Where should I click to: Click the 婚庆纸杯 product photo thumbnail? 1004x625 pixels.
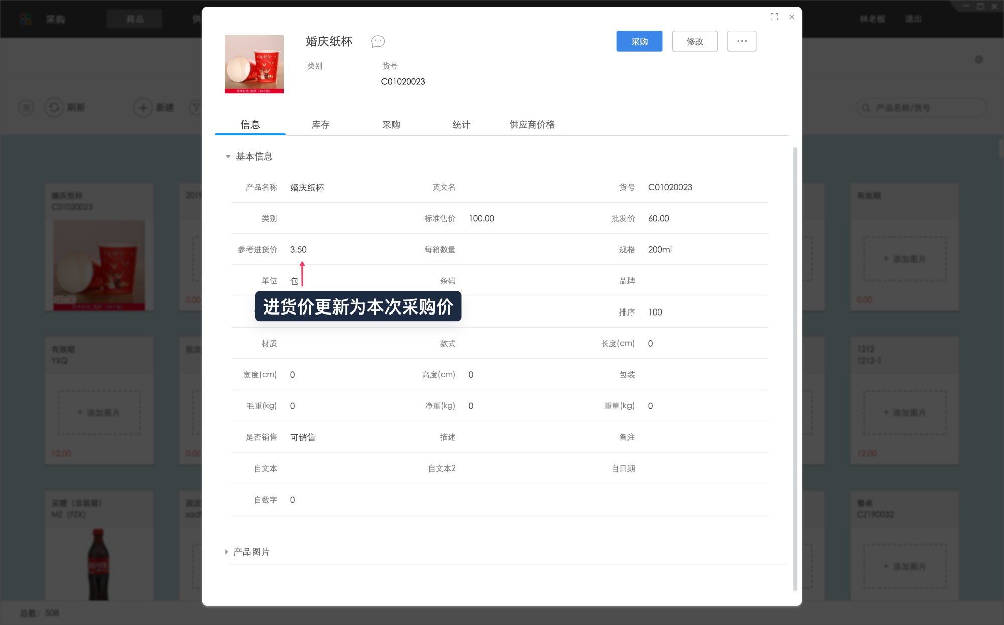254,64
